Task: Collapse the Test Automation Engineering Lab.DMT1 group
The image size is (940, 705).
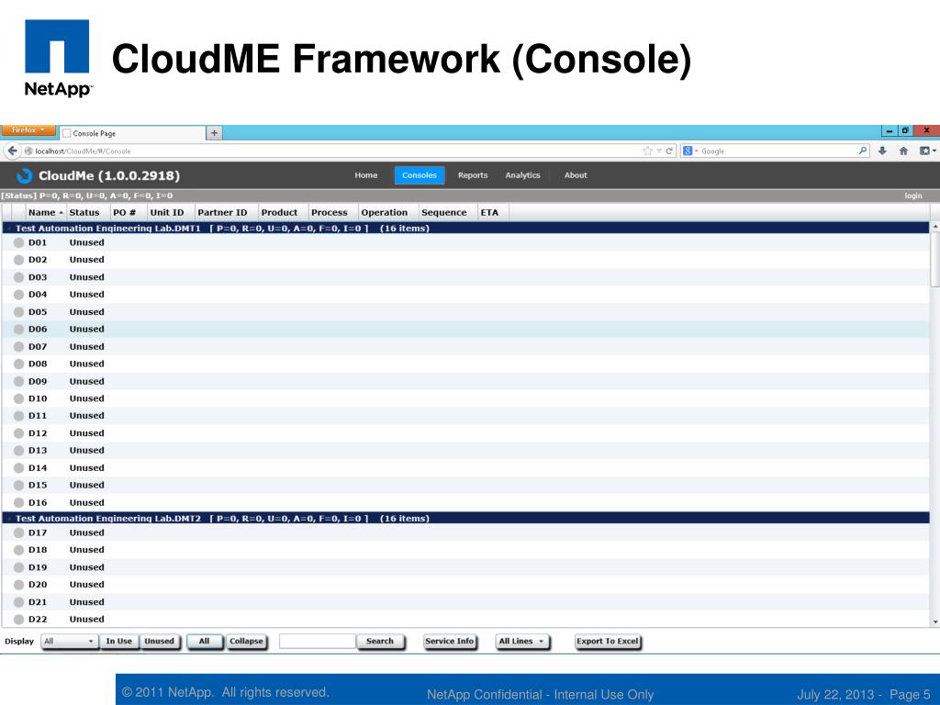Action: tap(9, 229)
